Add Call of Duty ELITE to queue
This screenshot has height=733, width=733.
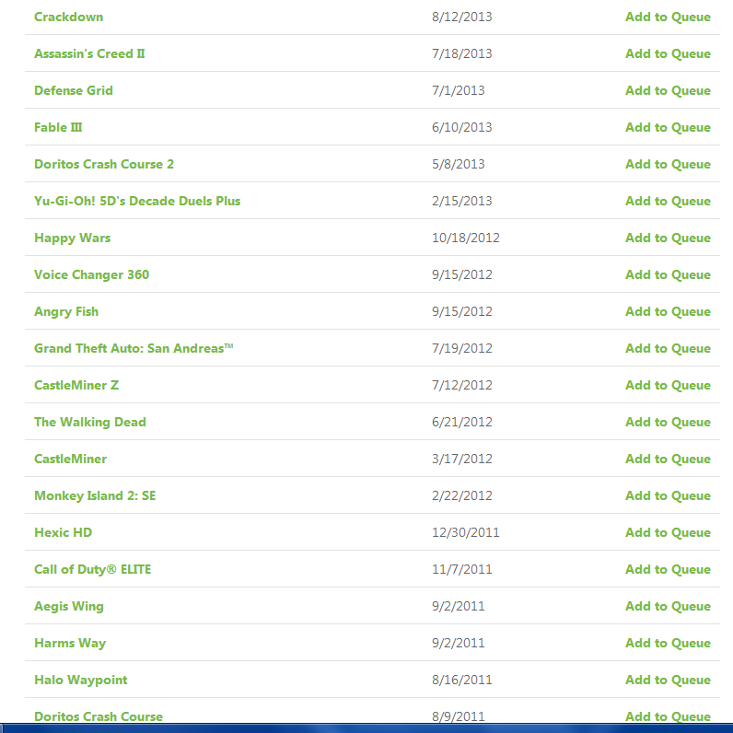(x=668, y=569)
